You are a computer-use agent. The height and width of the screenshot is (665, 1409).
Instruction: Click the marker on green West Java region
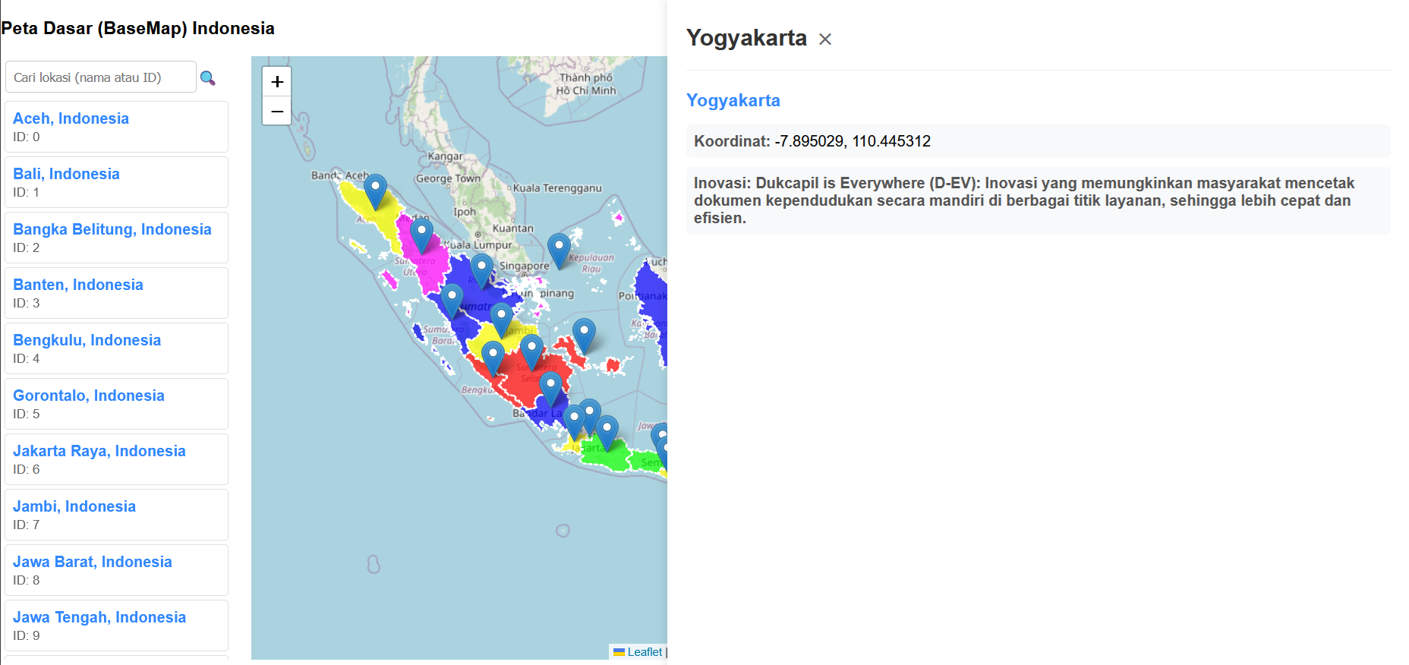pos(607,433)
